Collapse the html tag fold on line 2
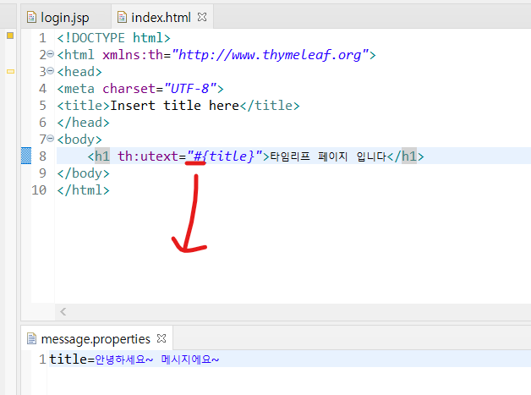The width and height of the screenshot is (531, 395). (50, 53)
